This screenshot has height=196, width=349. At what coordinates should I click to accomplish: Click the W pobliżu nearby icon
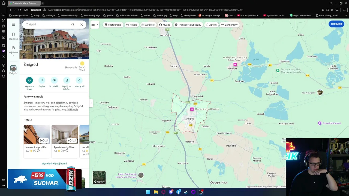[x=54, y=80]
